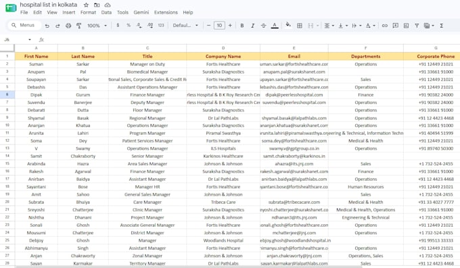This screenshot has height=268, width=460.
Task: Select the Tribeca Care cell
Action: (223, 202)
